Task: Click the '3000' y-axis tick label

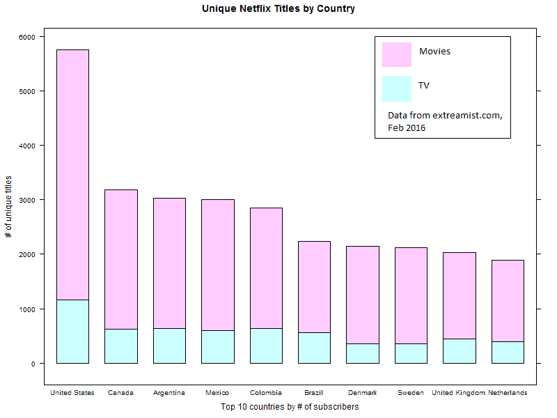Action: tap(27, 200)
